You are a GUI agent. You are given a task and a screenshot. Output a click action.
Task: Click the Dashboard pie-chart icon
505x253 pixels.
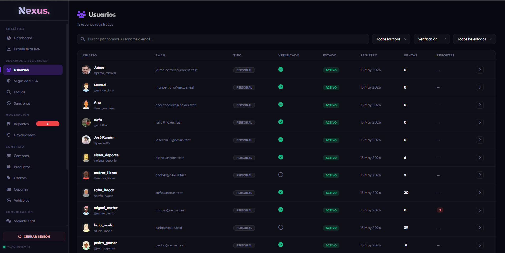click(9, 38)
